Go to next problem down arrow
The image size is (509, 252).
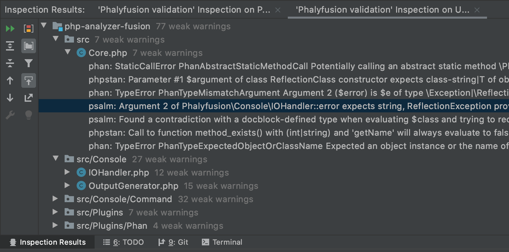point(10,98)
